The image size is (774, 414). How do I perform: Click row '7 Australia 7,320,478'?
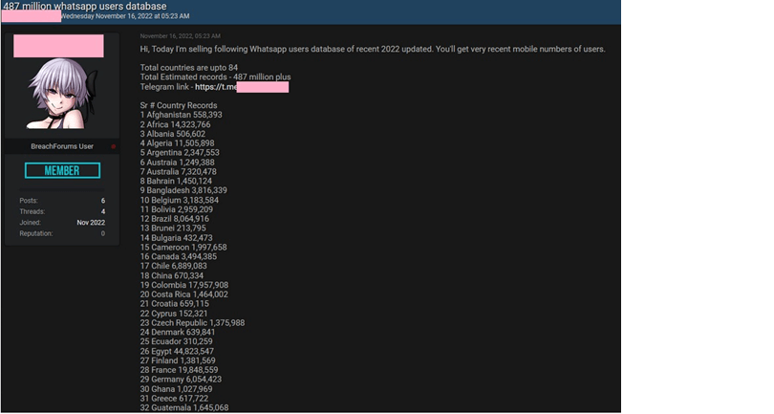pyautogui.click(x=178, y=171)
